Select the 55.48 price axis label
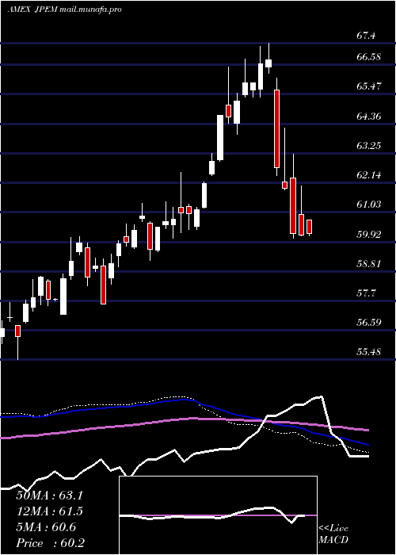Viewport: 396px width, 555px height. [369, 352]
